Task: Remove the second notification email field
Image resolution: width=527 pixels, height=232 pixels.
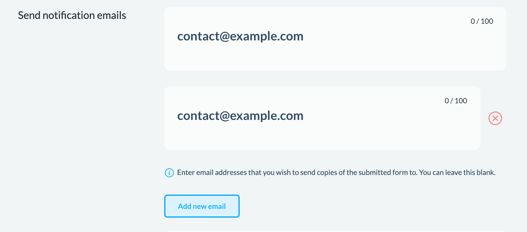Action: click(x=495, y=118)
